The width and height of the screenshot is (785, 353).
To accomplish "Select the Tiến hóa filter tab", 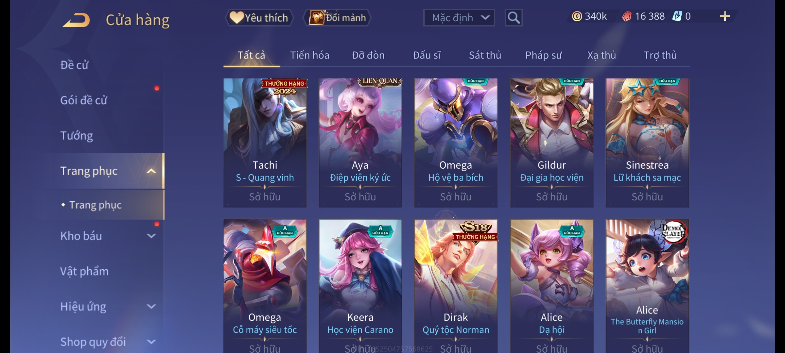I will pyautogui.click(x=309, y=55).
